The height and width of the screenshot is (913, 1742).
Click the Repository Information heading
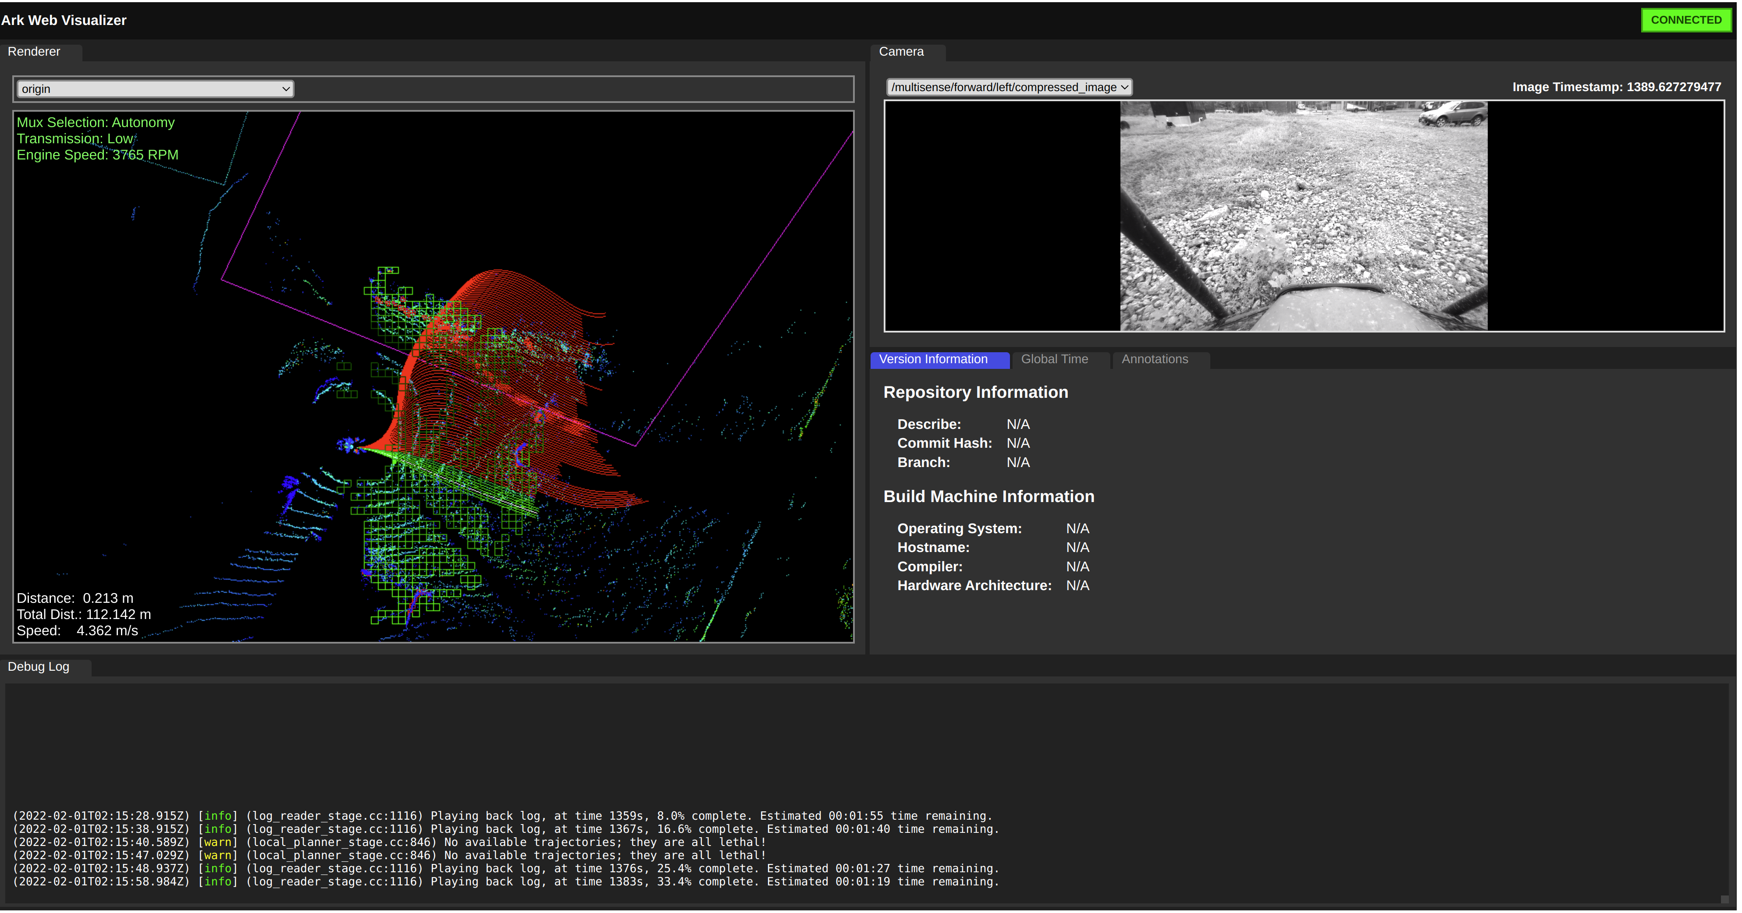click(976, 393)
